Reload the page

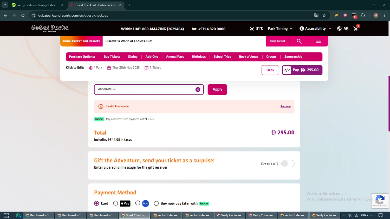[23, 15]
